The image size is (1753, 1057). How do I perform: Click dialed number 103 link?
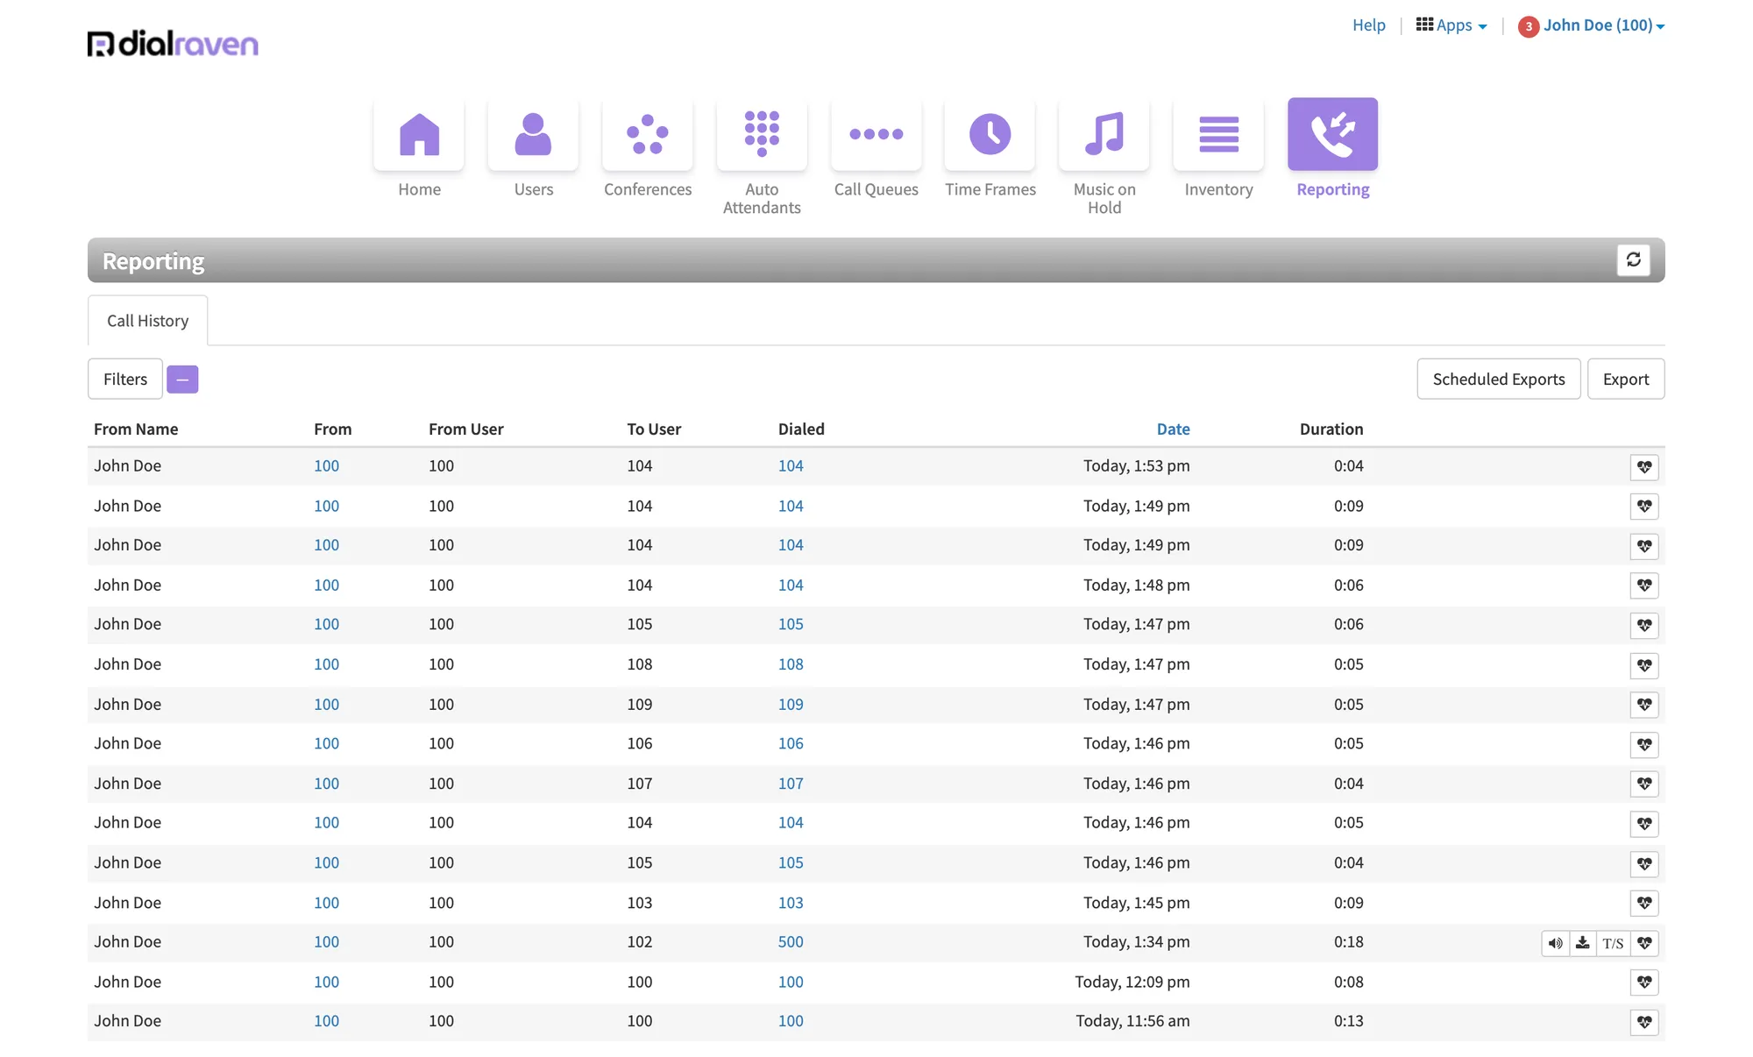(x=791, y=903)
